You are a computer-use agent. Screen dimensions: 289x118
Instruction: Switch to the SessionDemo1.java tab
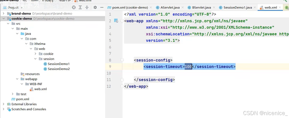coord(236,8)
